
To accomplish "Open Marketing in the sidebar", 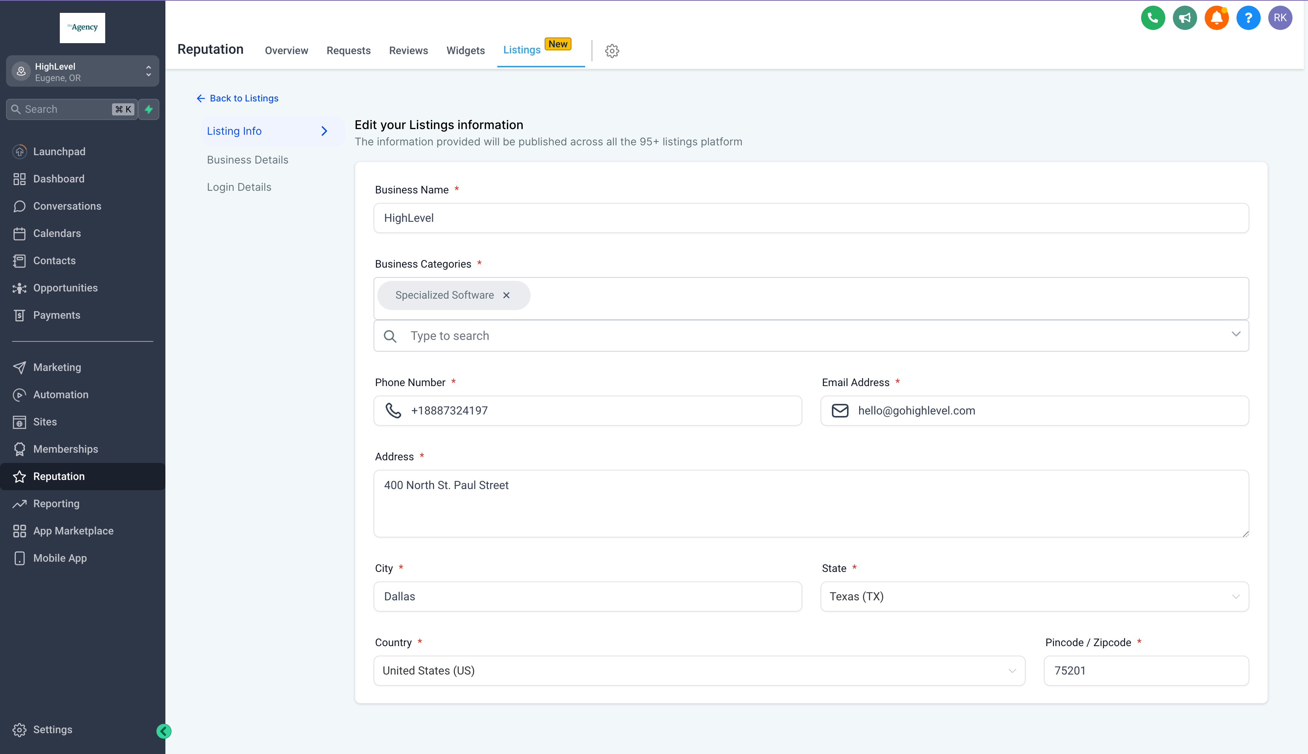I will (x=83, y=367).
